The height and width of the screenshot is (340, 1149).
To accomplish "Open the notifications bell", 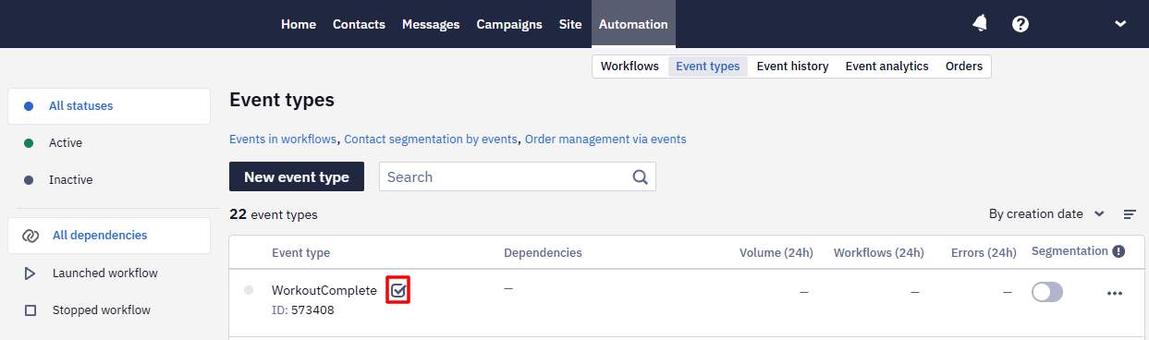I will coord(980,24).
